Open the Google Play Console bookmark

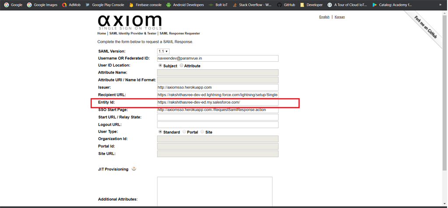[x=105, y=5]
